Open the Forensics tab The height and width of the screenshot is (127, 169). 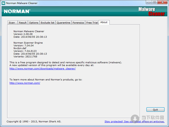pyautogui.click(x=78, y=23)
